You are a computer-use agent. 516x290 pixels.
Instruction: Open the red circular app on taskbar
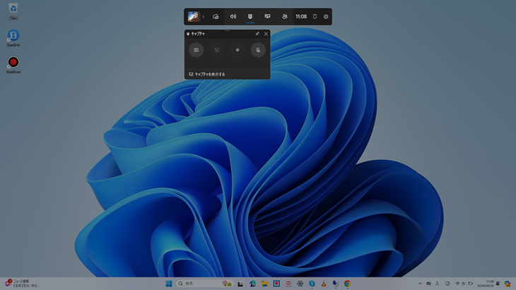click(x=288, y=284)
